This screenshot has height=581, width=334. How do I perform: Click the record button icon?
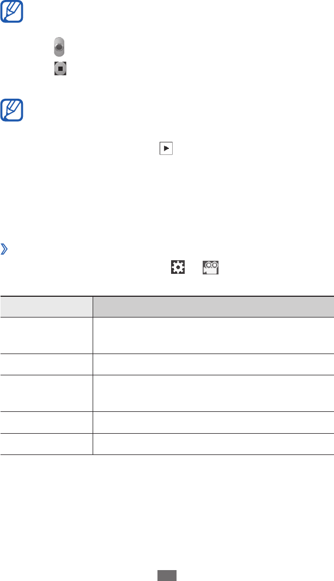point(60,47)
